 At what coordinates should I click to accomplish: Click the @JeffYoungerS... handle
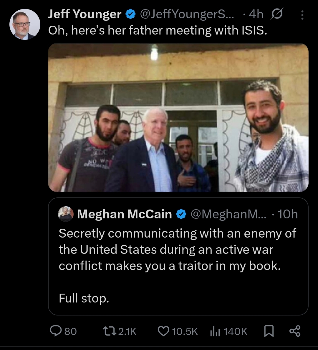pyautogui.click(x=187, y=14)
